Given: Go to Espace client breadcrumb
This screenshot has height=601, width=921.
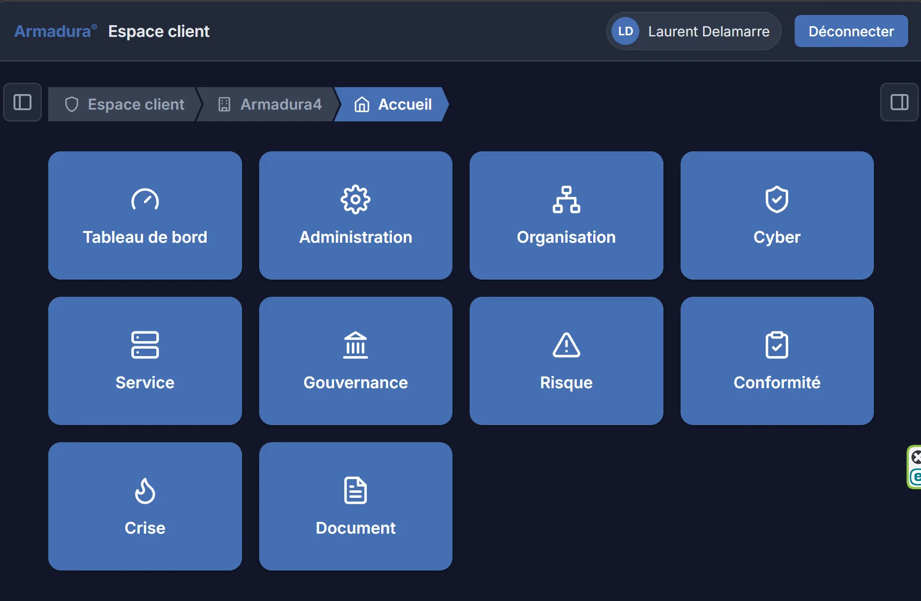Looking at the screenshot, I should pos(124,104).
